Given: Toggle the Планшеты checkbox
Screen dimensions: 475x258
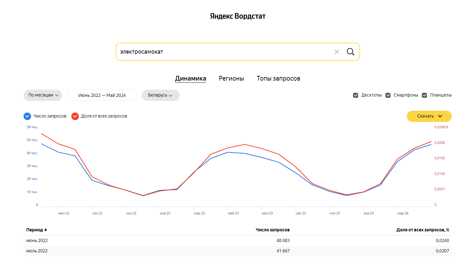Looking at the screenshot, I should [x=424, y=95].
